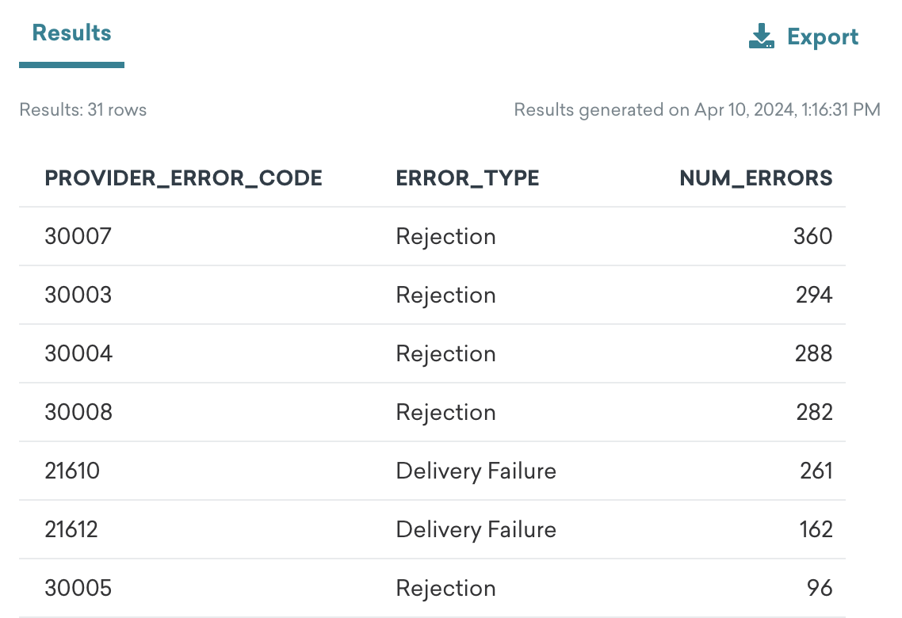Click error code 30005 cell

(x=78, y=588)
